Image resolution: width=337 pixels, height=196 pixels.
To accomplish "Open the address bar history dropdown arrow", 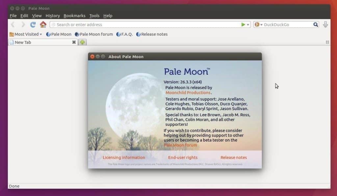I will point(248,25).
